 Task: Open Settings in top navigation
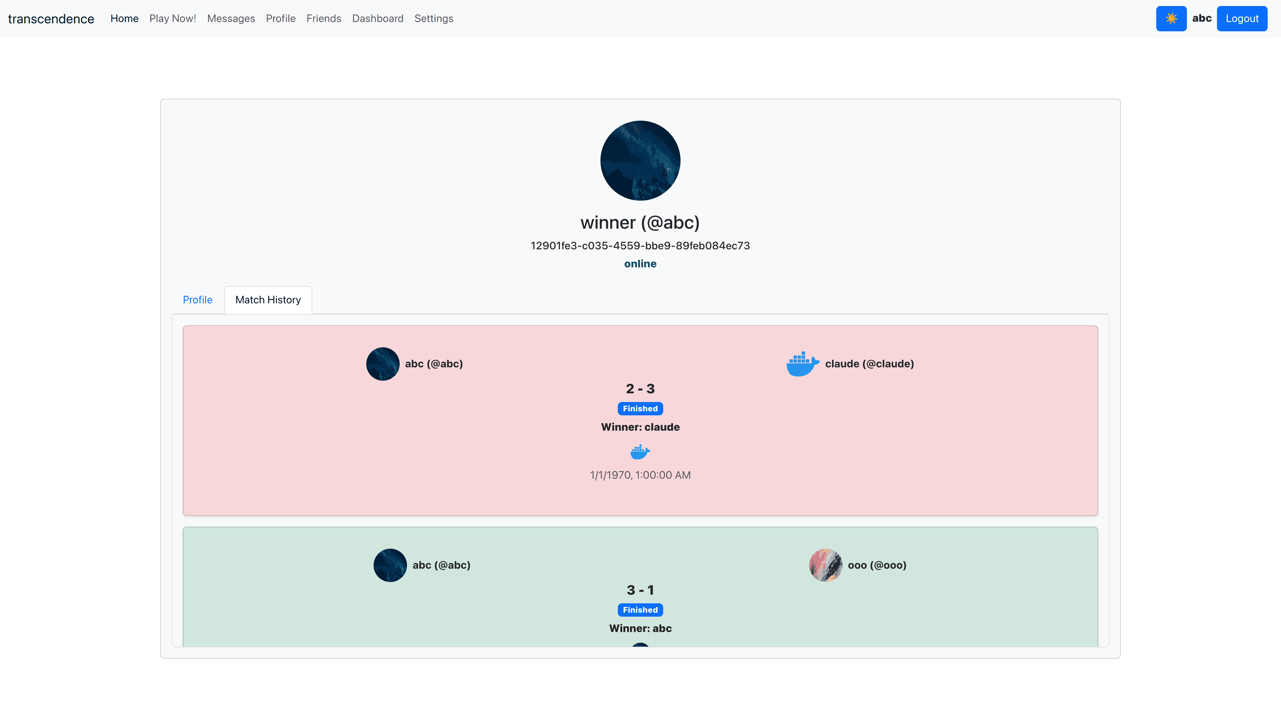[434, 18]
